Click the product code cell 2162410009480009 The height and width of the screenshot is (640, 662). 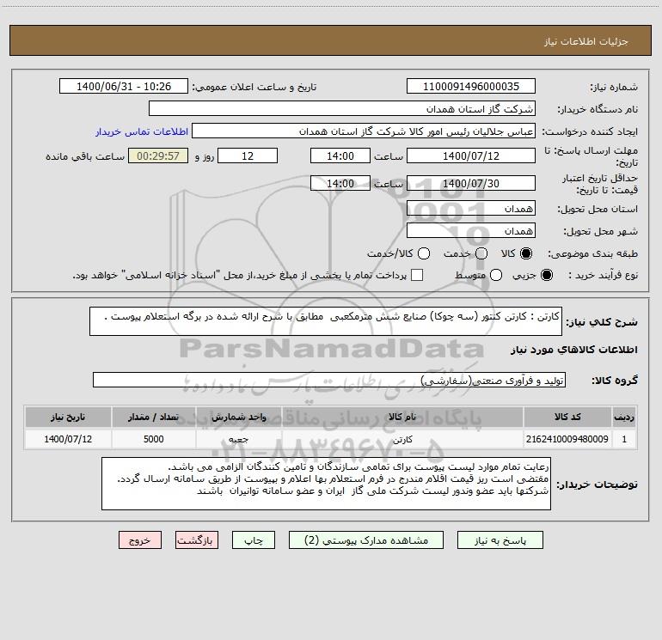[x=567, y=439]
